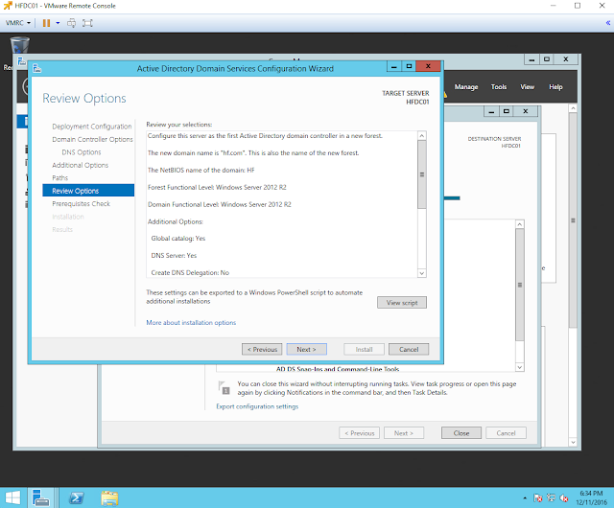Viewport: 614px width, 508px height.
Task: Maximize the Server Manager window
Action: [547, 59]
